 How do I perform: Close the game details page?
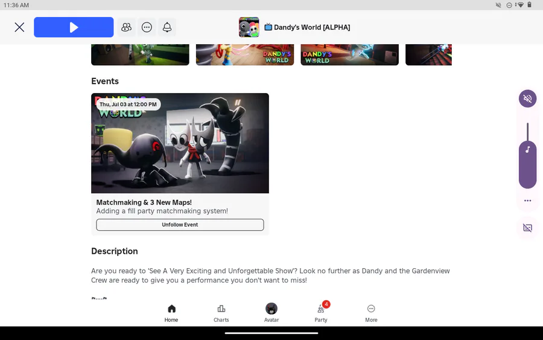pyautogui.click(x=19, y=27)
